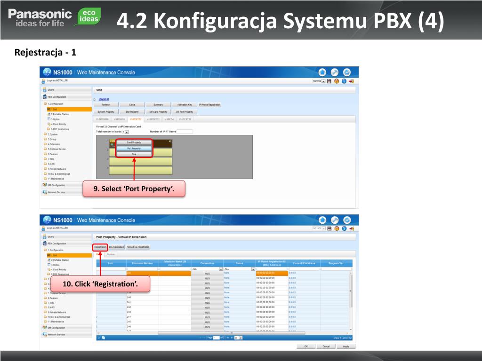
Task: Click blue info icon in upper console
Action: tap(344, 81)
